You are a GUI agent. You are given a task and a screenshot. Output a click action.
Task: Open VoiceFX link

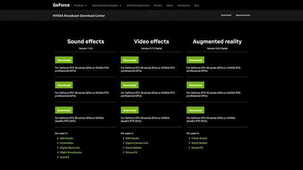pos(64,157)
